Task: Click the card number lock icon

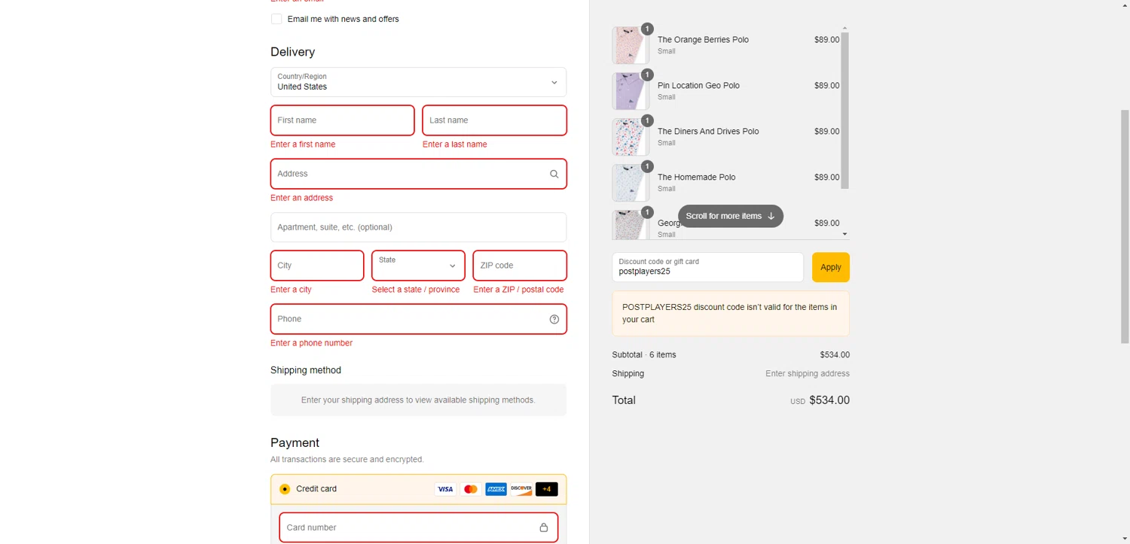Action: (544, 527)
